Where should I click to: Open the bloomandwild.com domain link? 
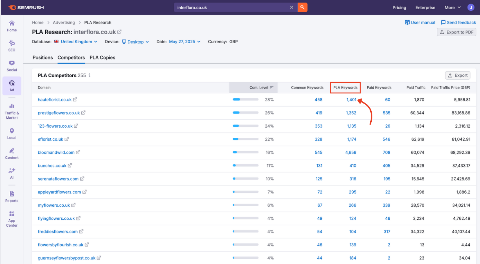[56, 153]
